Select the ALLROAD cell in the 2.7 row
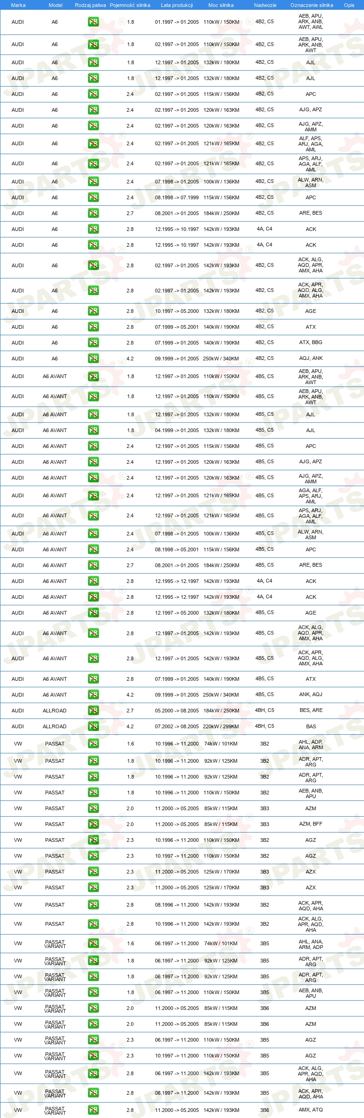Screen dimensions: 364x1118 click(54, 711)
